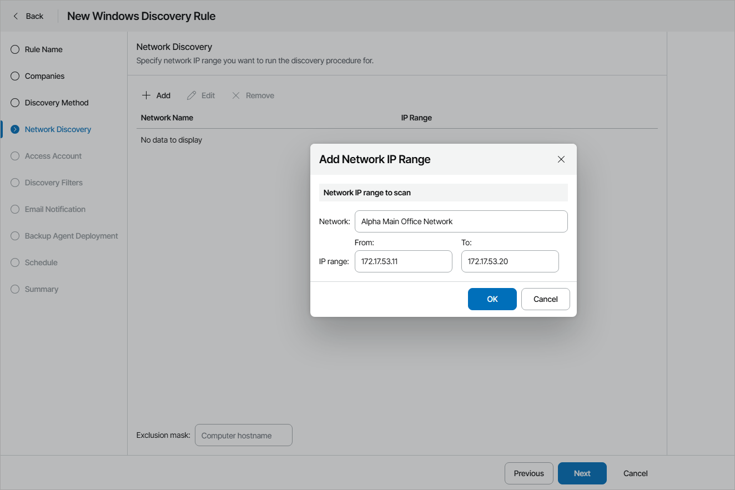735x490 pixels.
Task: Go to the Backup Agent Deployment step
Action: pyautogui.click(x=14, y=235)
